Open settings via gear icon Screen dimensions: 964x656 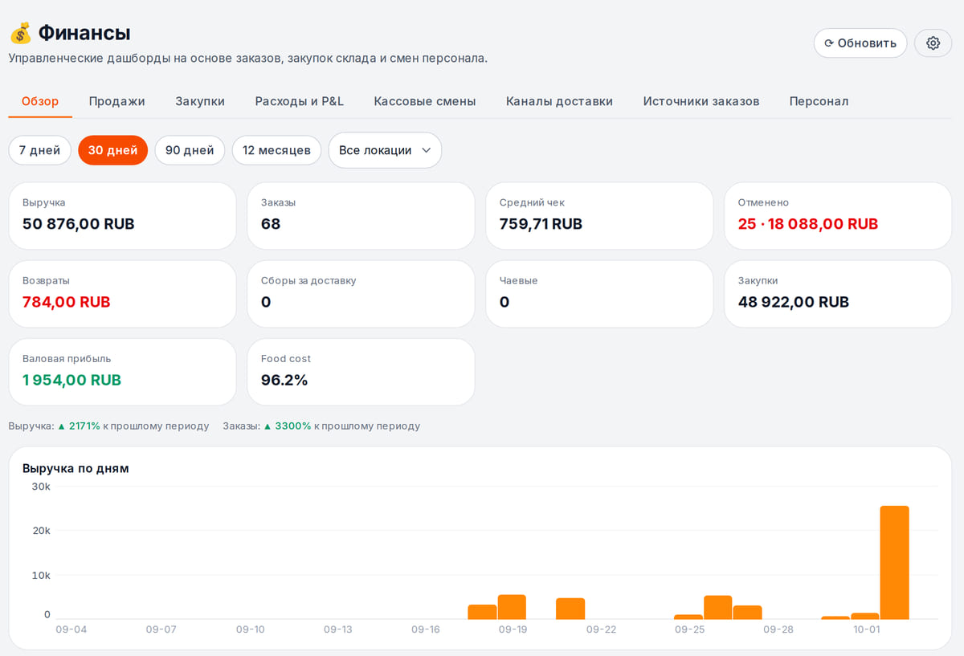pyautogui.click(x=933, y=43)
